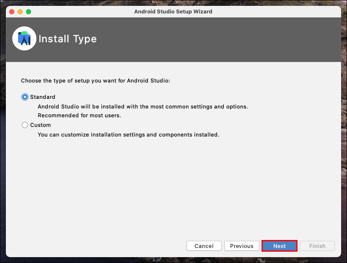
Task: Cancel the Android Studio setup wizard
Action: tap(204, 246)
